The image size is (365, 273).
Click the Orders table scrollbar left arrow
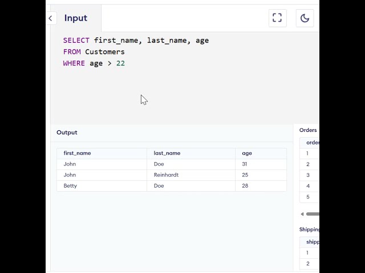point(302,214)
